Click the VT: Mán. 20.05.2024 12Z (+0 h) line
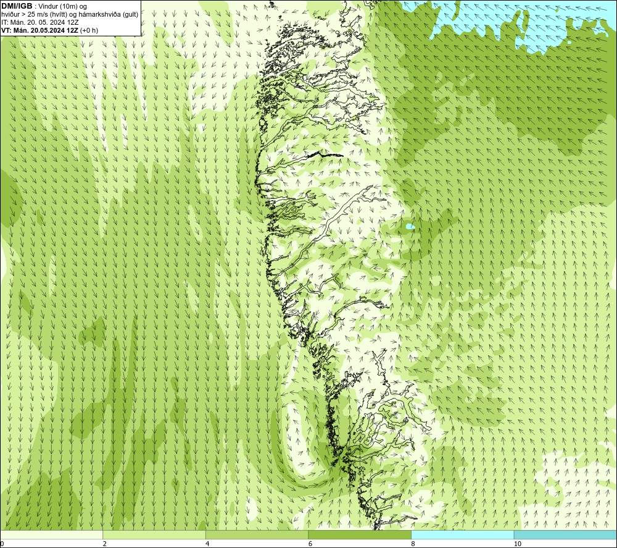617x548 pixels. click(49, 30)
